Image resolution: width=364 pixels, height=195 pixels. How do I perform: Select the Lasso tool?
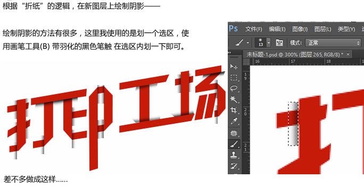[x=234, y=89]
